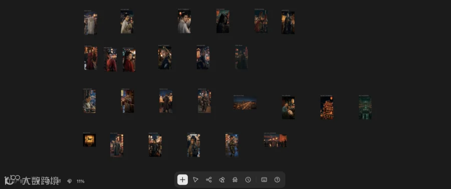
Task: Select the red lantern-lit pagoda building image
Action: pyautogui.click(x=327, y=108)
